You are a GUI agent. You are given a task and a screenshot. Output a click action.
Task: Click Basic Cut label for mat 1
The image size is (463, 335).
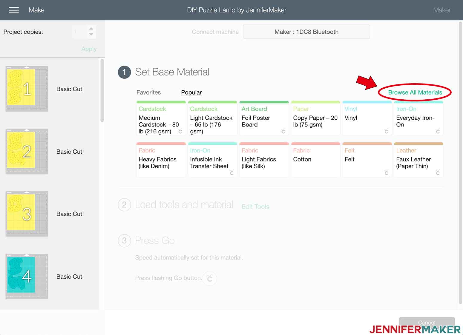click(x=69, y=89)
